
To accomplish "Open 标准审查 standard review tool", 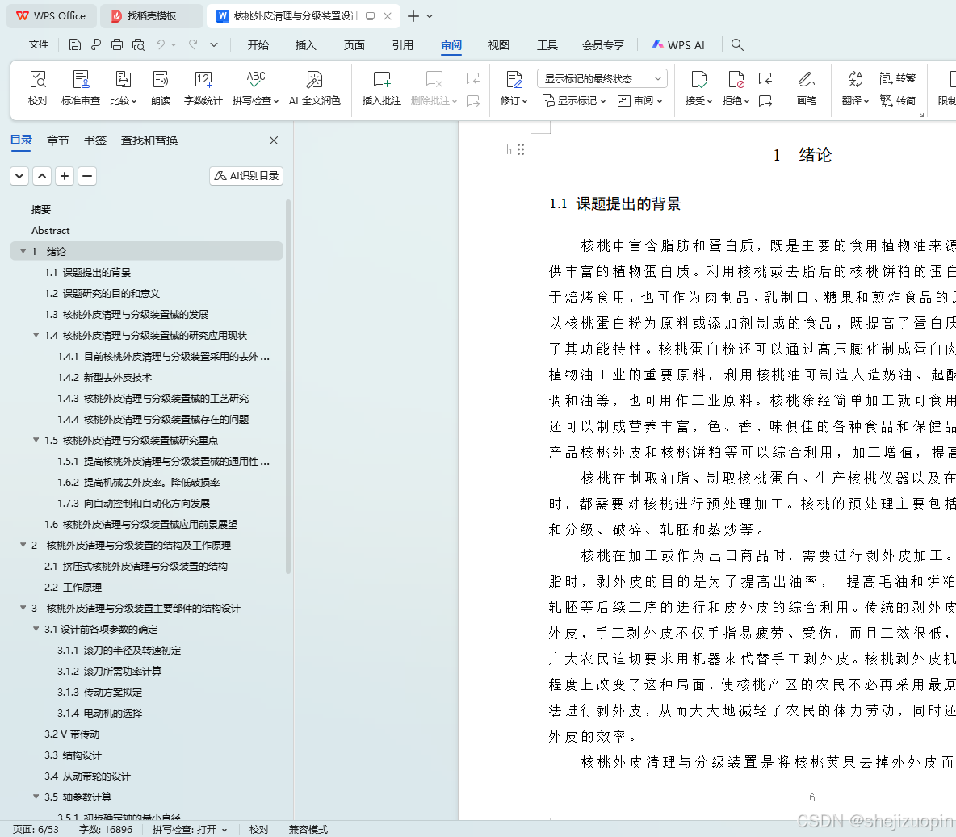I will [x=81, y=88].
